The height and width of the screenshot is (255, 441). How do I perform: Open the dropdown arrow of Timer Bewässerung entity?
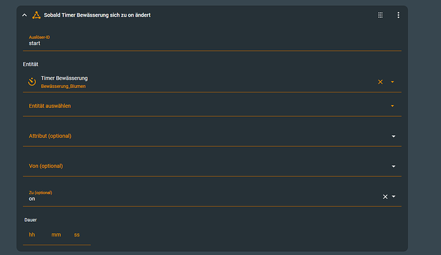392,82
